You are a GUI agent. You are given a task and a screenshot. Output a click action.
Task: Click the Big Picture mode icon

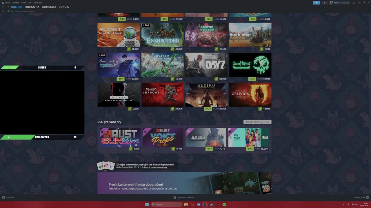[354, 3]
